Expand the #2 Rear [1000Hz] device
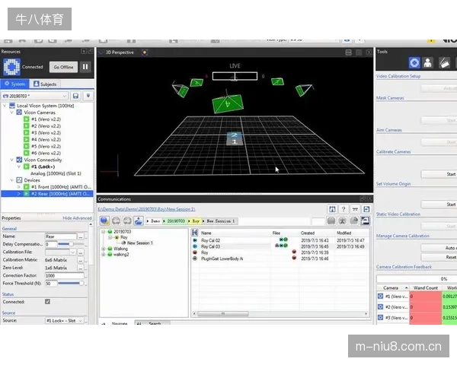The height and width of the screenshot is (365, 457). coord(19,194)
